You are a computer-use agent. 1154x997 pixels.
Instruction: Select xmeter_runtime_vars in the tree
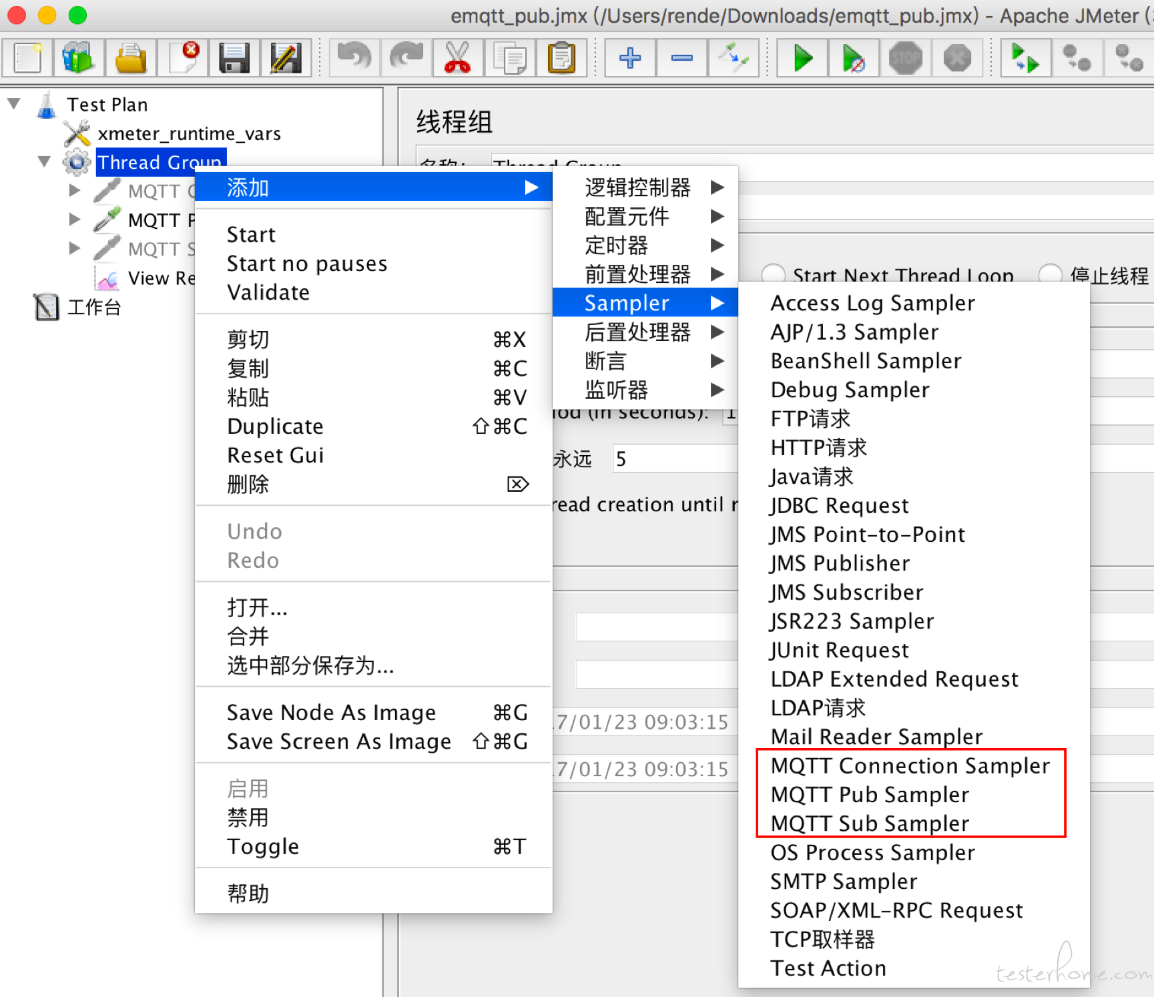pos(189,133)
